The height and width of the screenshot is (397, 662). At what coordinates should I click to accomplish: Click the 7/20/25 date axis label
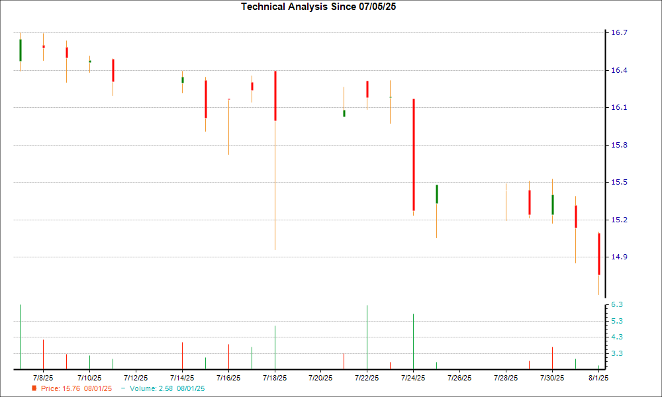(x=320, y=378)
